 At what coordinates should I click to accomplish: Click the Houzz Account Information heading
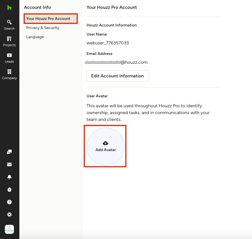pyautogui.click(x=112, y=25)
